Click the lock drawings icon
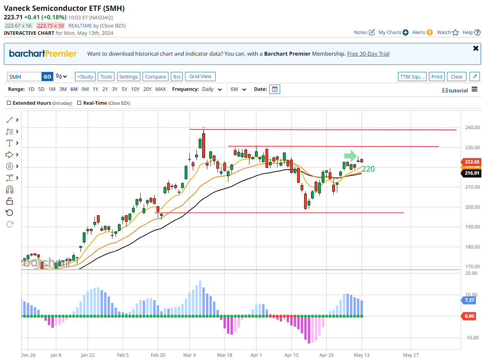 click(10, 201)
